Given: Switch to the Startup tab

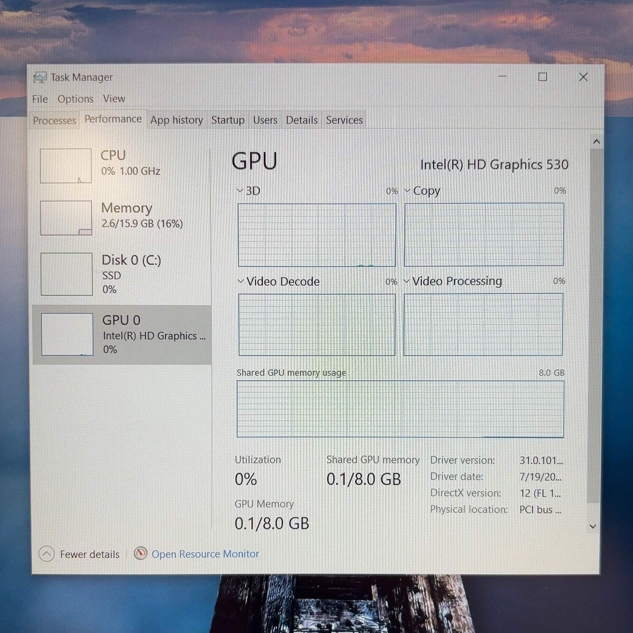Looking at the screenshot, I should pyautogui.click(x=228, y=120).
